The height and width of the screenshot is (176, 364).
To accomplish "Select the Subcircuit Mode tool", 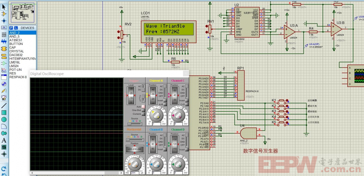I will (4, 49).
